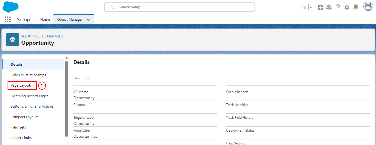Open the Global Actions plus icon
This screenshot has height=145, width=376.
(x=321, y=8)
